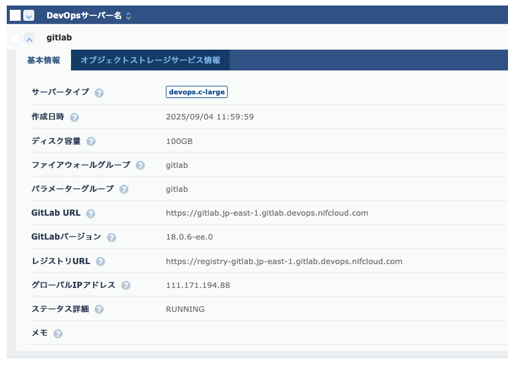The height and width of the screenshot is (367, 508).
Task: Click help icon beside サーバータイプ
Action: [99, 93]
